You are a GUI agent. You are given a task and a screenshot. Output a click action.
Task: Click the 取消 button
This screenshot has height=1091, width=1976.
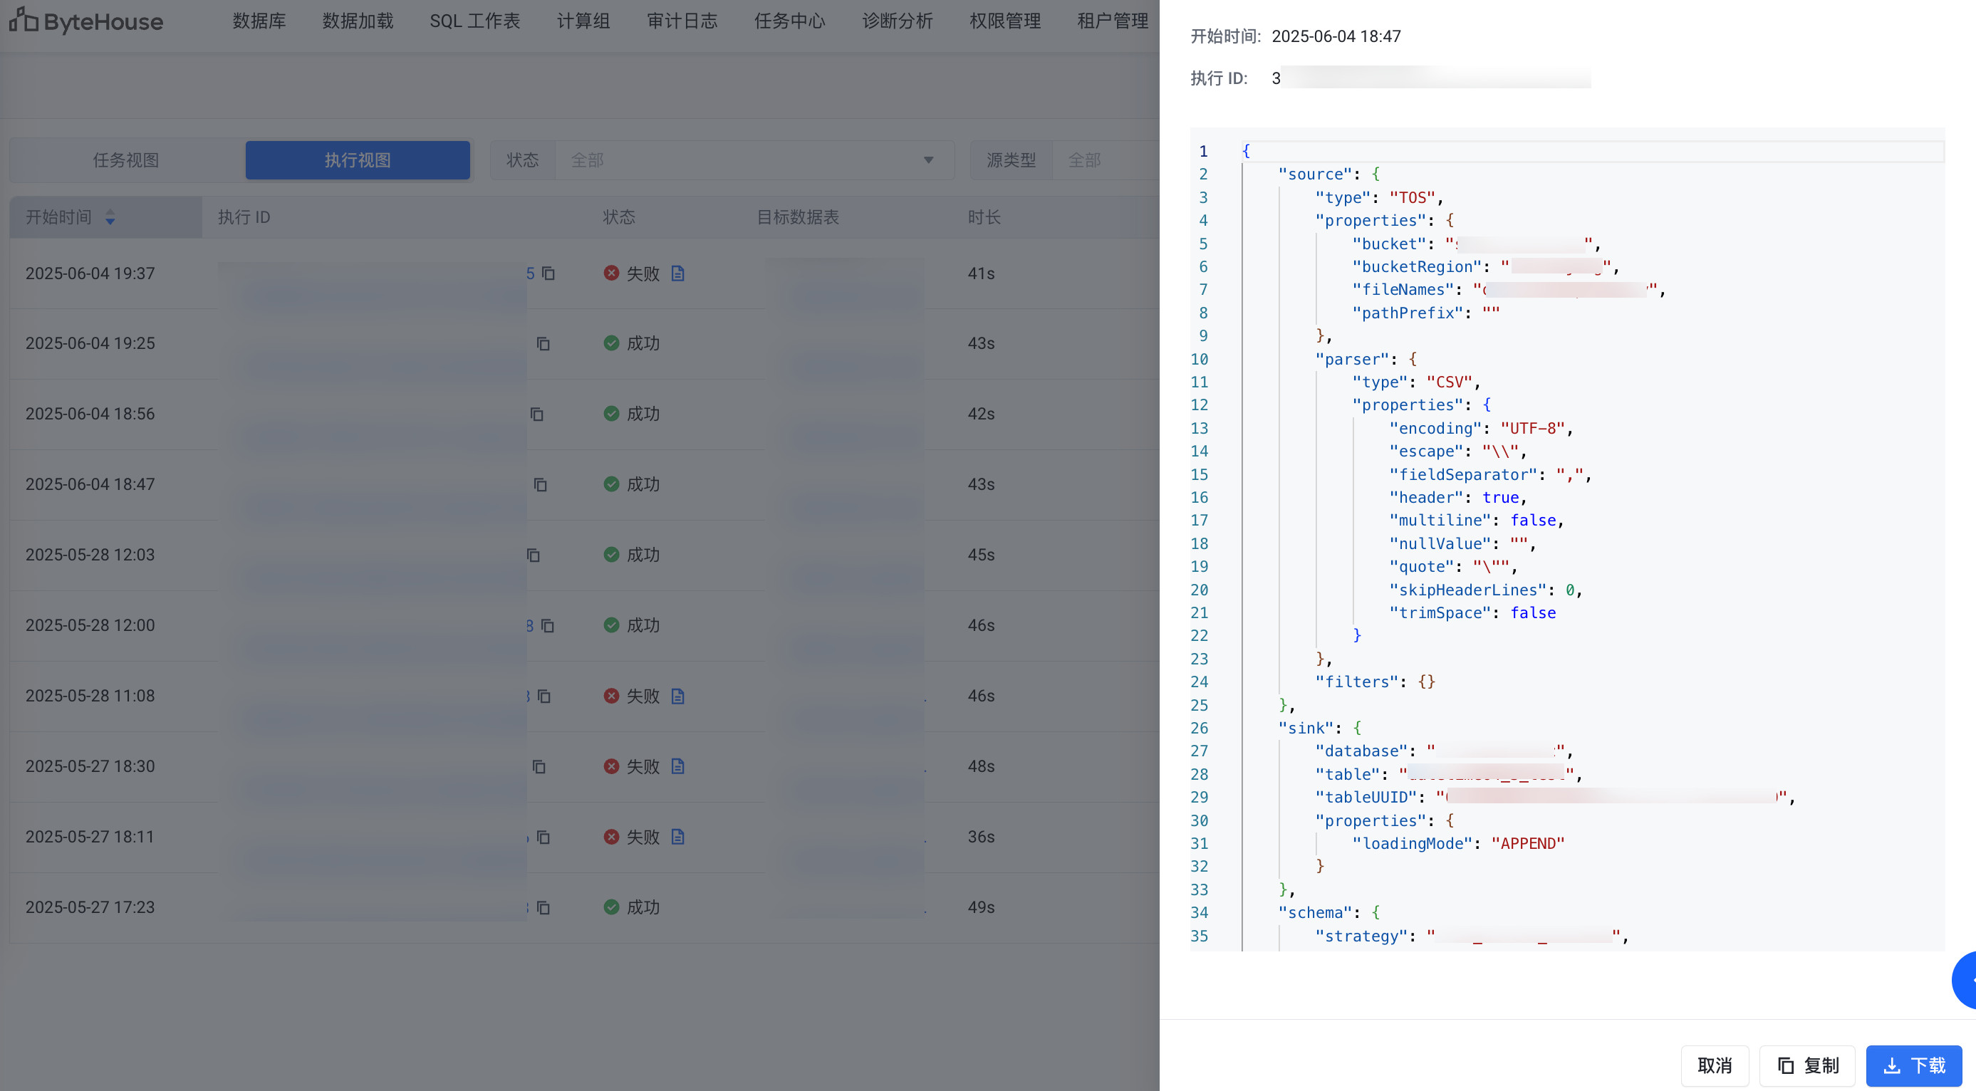pos(1715,1065)
